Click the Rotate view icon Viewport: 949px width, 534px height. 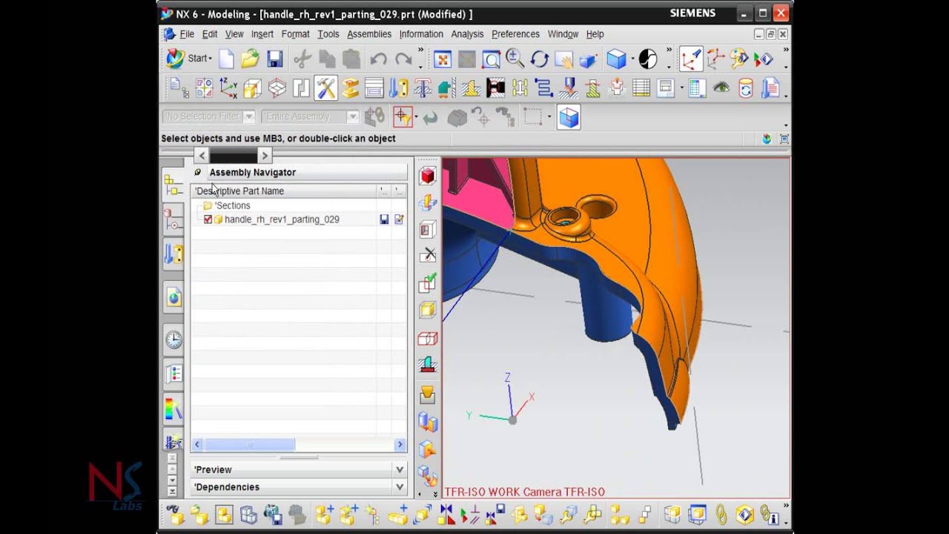(539, 59)
